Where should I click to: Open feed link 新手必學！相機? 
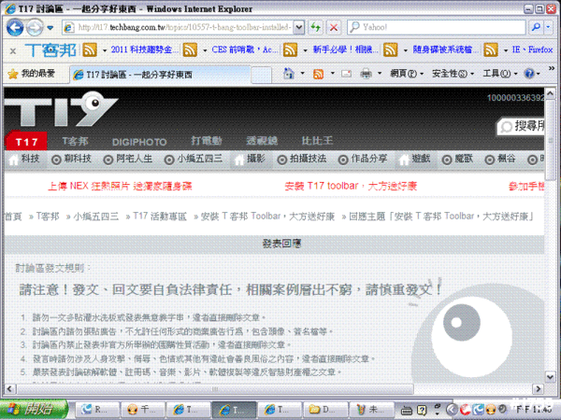pyautogui.click(x=345, y=49)
